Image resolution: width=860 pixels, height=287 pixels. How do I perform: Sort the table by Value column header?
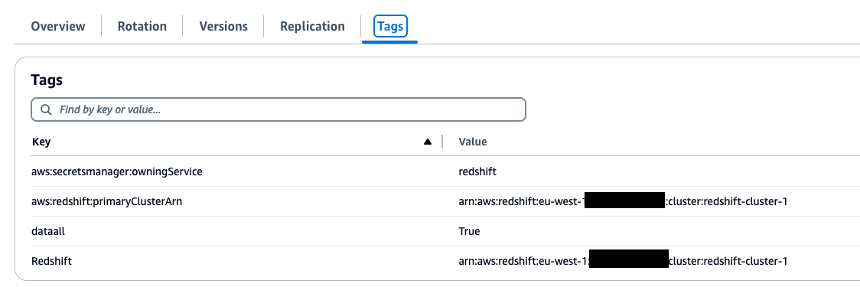pyautogui.click(x=472, y=142)
